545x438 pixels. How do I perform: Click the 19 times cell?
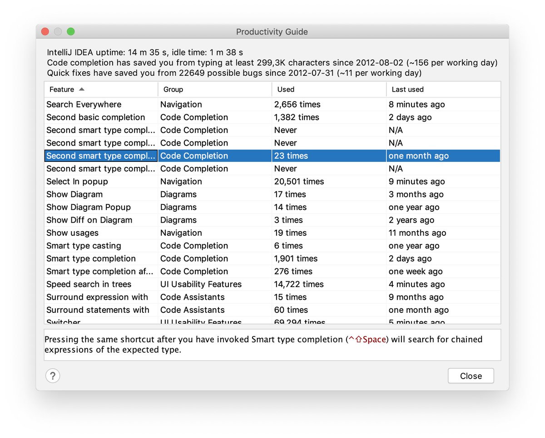[x=329, y=233]
